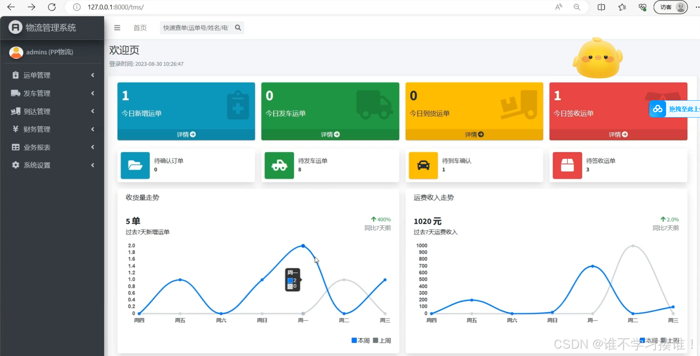This screenshot has height=356, width=700.
Task: Click the 到达管理 forklift icon in sidebar
Action: tap(15, 111)
